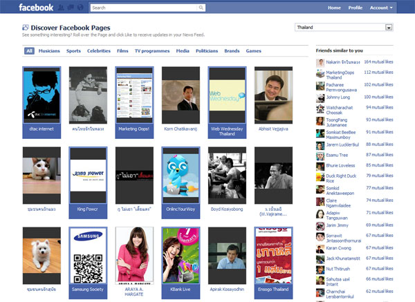Open notifications globe icon in header
Screen dimensions: 415x302
[x=80, y=8]
